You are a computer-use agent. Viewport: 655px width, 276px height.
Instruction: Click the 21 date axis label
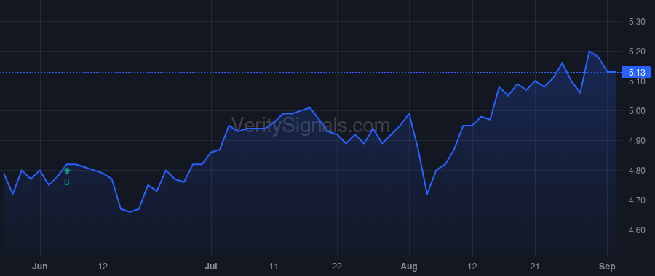tap(535, 267)
